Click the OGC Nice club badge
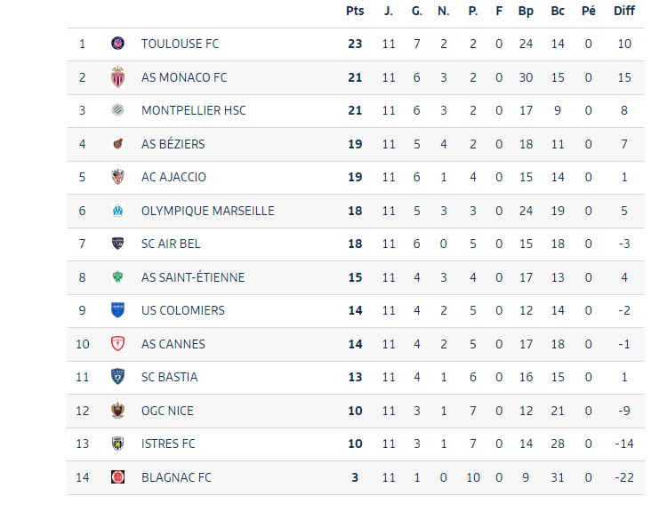The height and width of the screenshot is (512, 659). coord(118,411)
